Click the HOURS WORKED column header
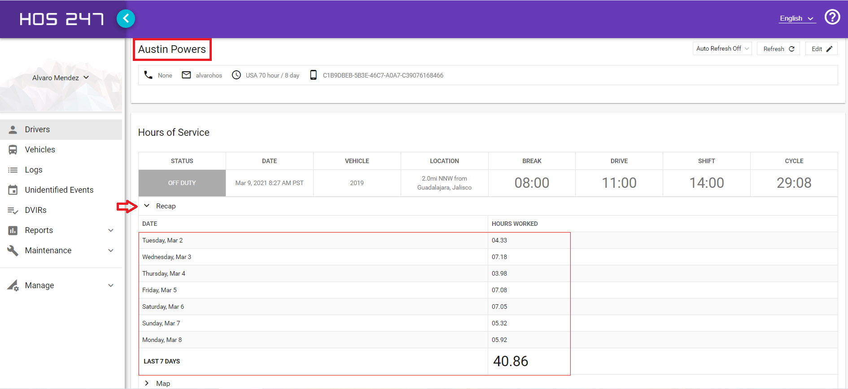This screenshot has width=848, height=389. coord(515,224)
